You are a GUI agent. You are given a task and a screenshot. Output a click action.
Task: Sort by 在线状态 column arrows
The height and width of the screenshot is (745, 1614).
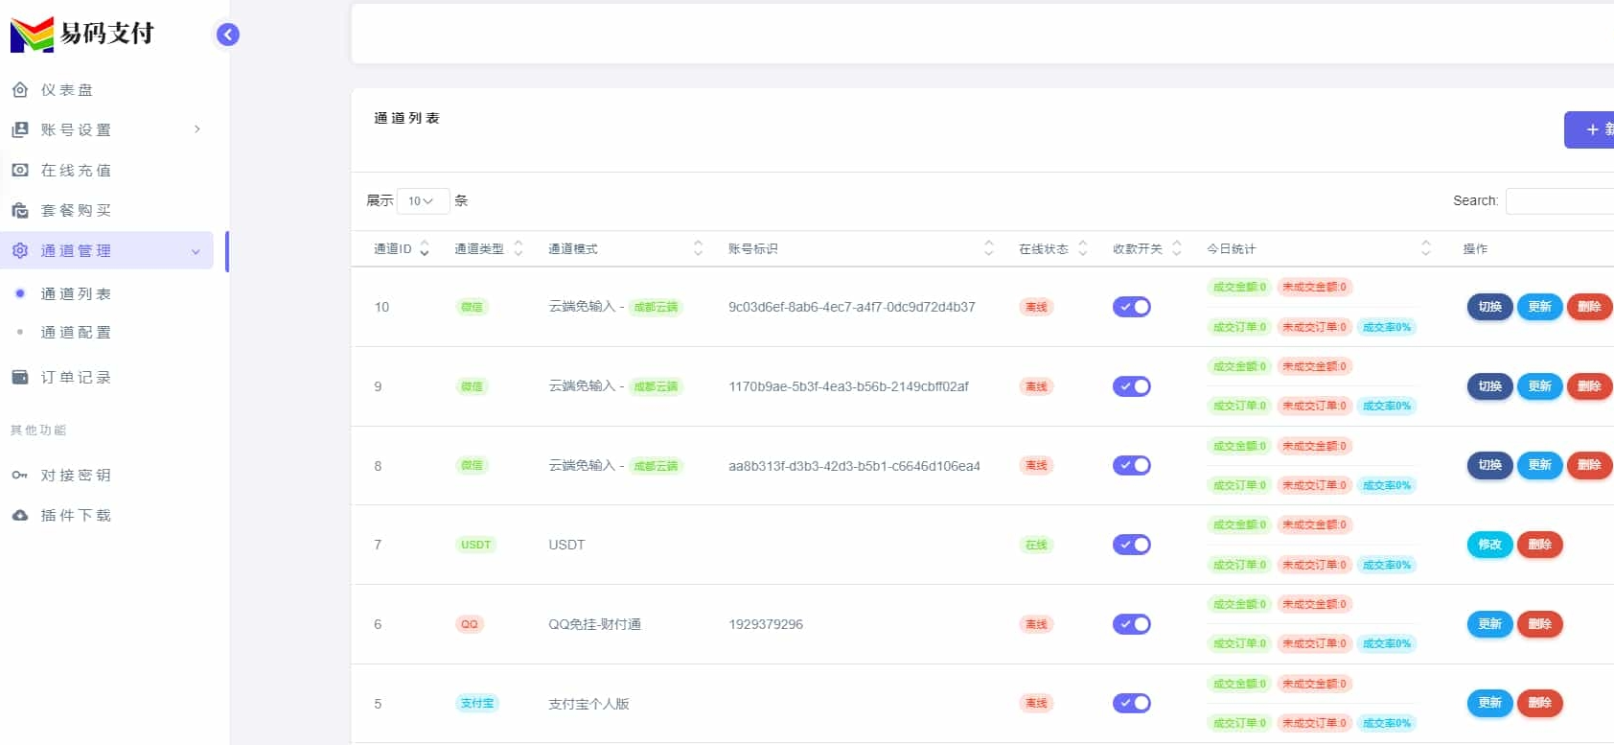(1082, 248)
